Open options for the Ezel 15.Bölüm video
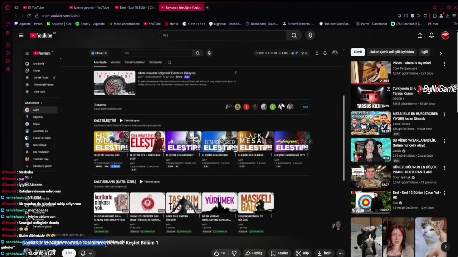 pyautogui.click(x=444, y=193)
